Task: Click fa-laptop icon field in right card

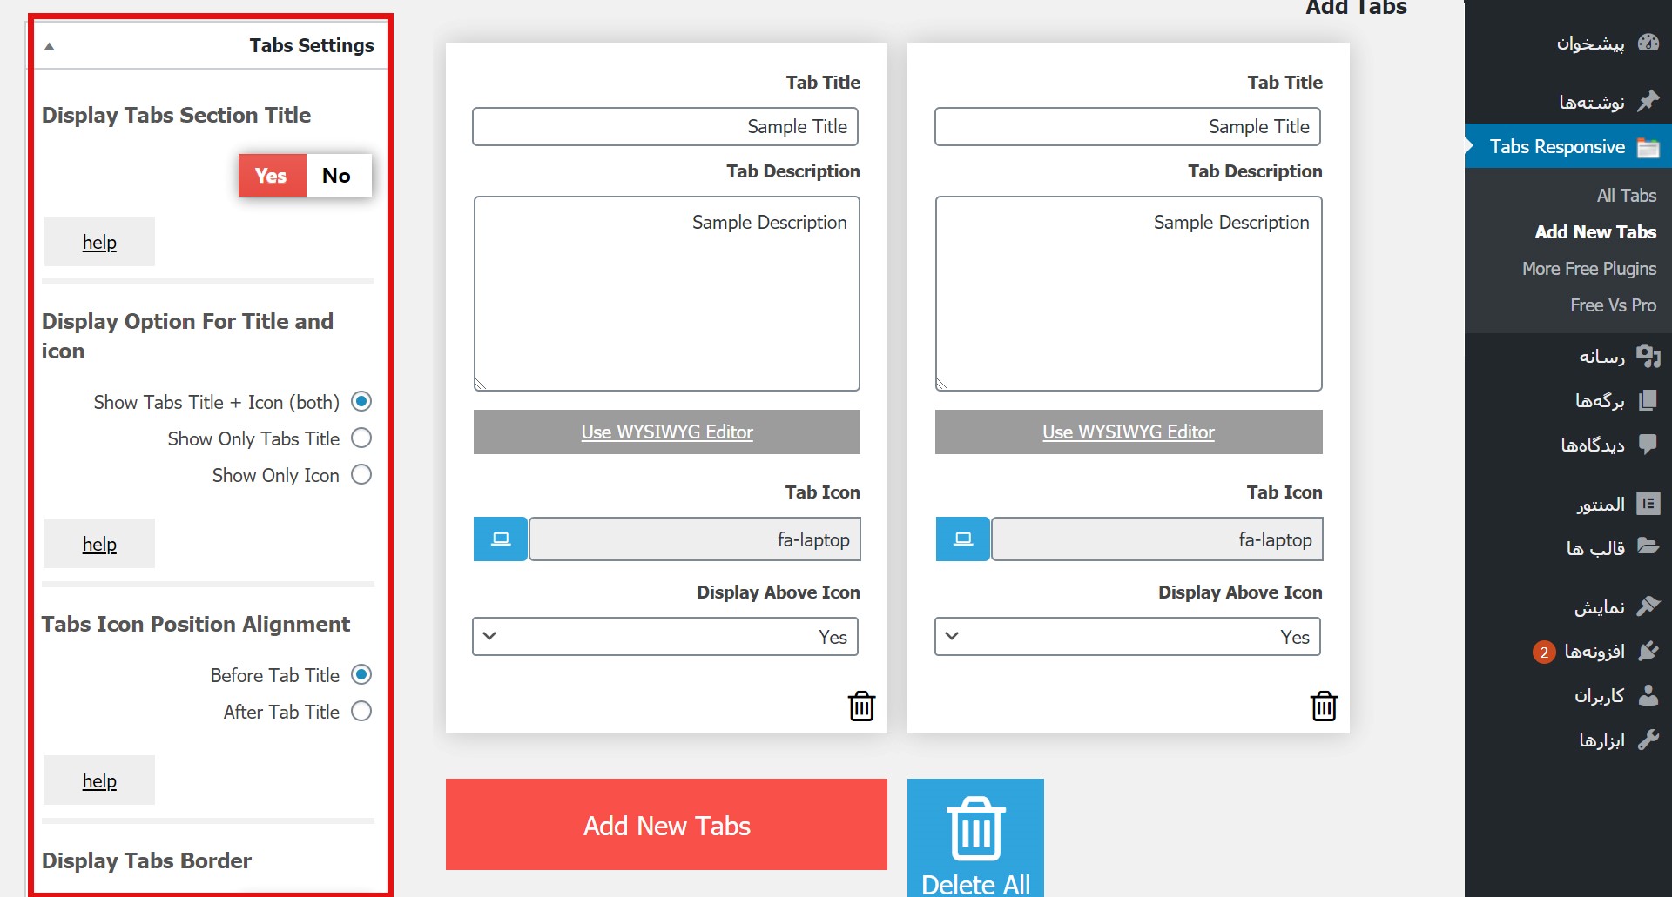Action: [x=1157, y=539]
